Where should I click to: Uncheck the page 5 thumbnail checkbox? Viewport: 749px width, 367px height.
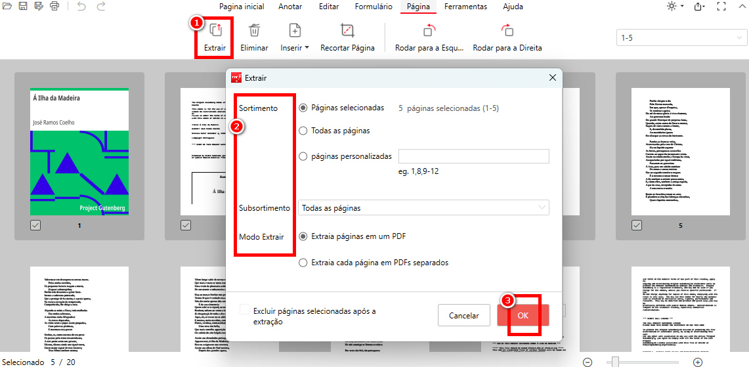[x=636, y=225]
